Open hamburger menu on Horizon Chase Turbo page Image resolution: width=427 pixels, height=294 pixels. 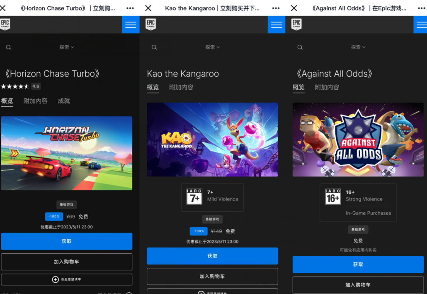(131, 25)
